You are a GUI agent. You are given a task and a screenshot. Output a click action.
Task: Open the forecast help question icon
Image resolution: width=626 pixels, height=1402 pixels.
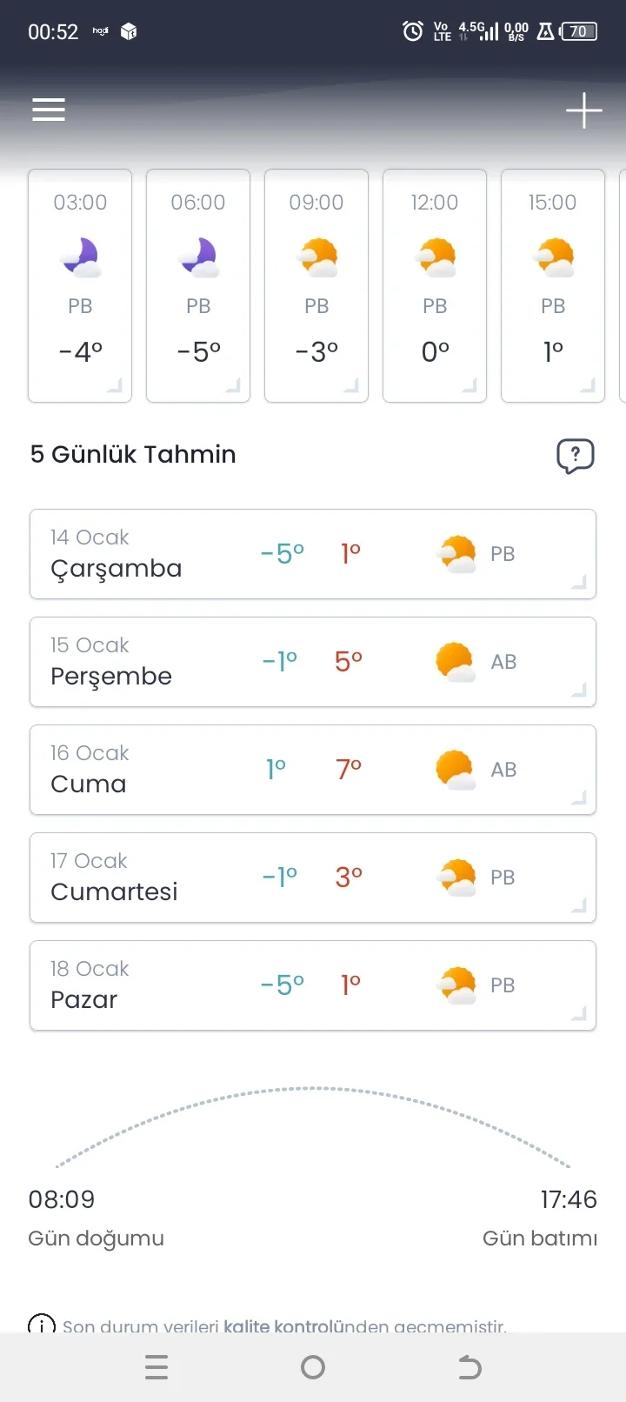575,455
